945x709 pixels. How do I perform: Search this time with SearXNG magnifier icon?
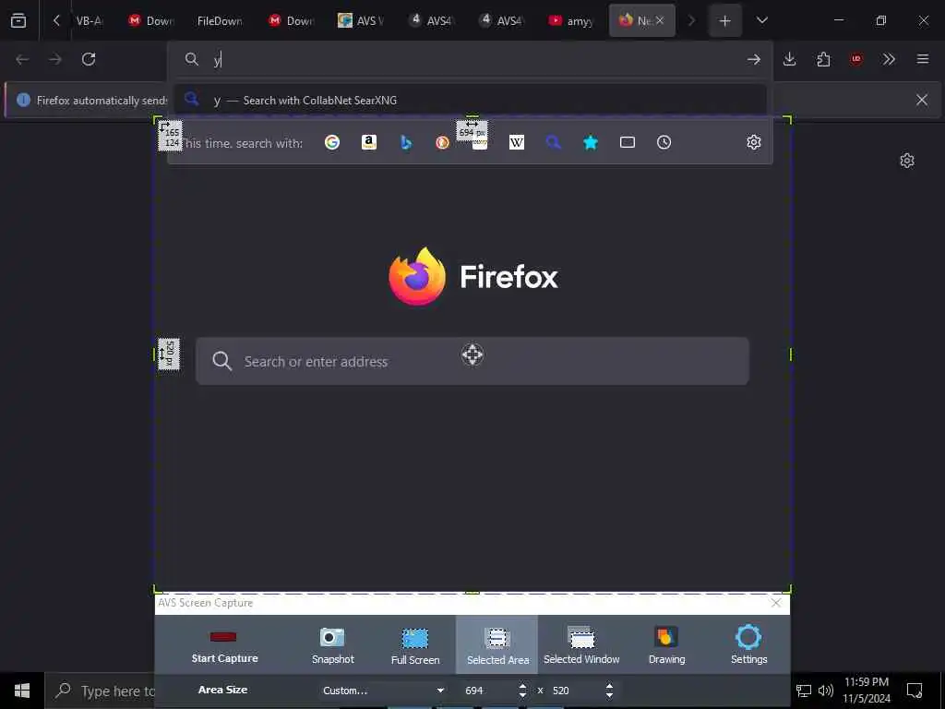[554, 142]
